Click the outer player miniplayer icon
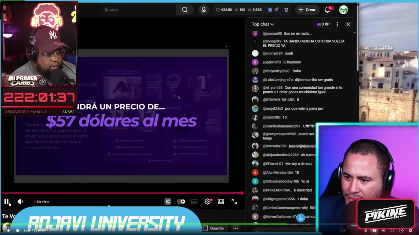 coord(365,231)
